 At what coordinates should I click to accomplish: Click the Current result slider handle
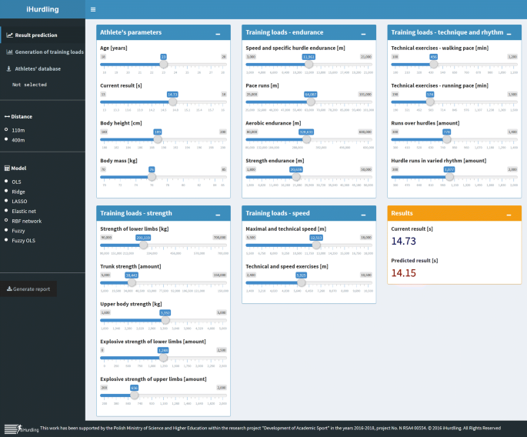[x=173, y=102]
